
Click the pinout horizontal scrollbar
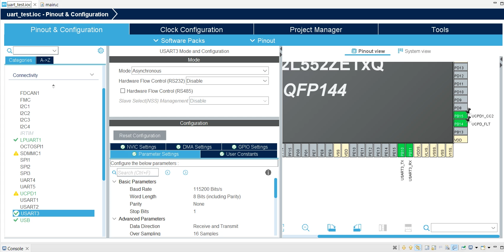(408, 236)
